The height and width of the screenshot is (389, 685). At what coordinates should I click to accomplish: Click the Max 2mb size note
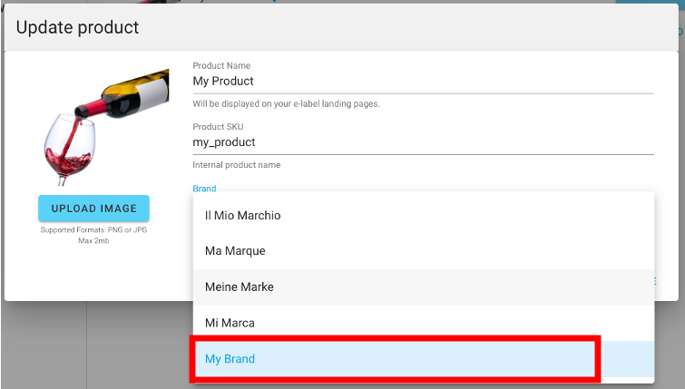click(x=93, y=241)
